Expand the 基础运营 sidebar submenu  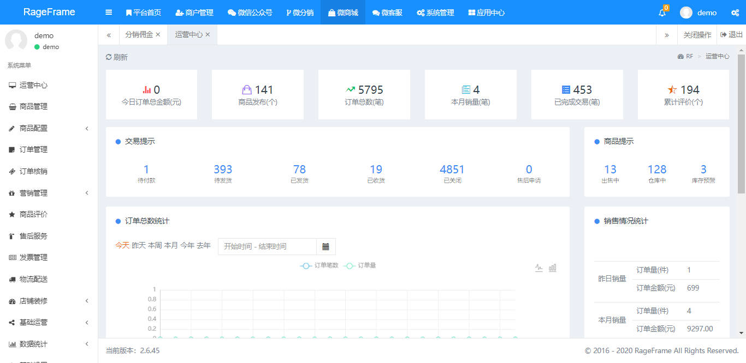point(49,322)
